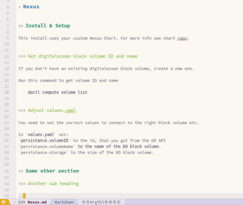The width and height of the screenshot is (243, 205).
Task: Click heading 'Get digitalocean block volume ID and name'
Action: coord(82,56)
